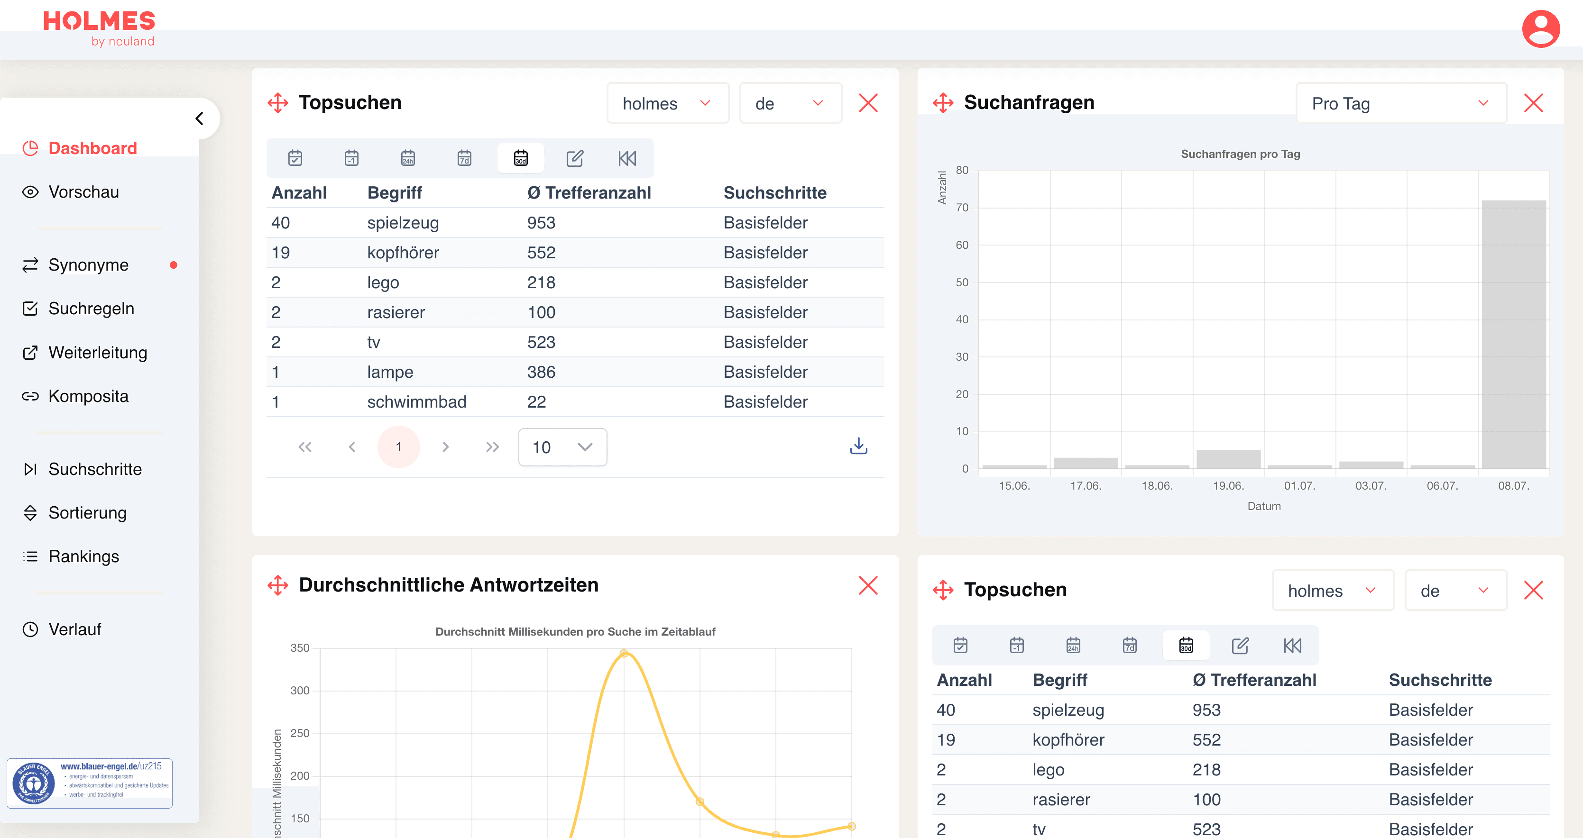The image size is (1583, 838).
Task: Select 24h time range in top Topsuchen panel
Action: (408, 158)
